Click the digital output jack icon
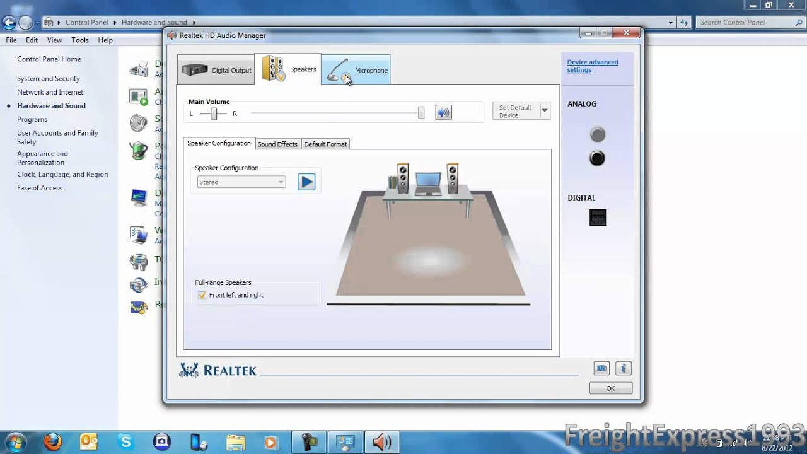 coord(598,218)
